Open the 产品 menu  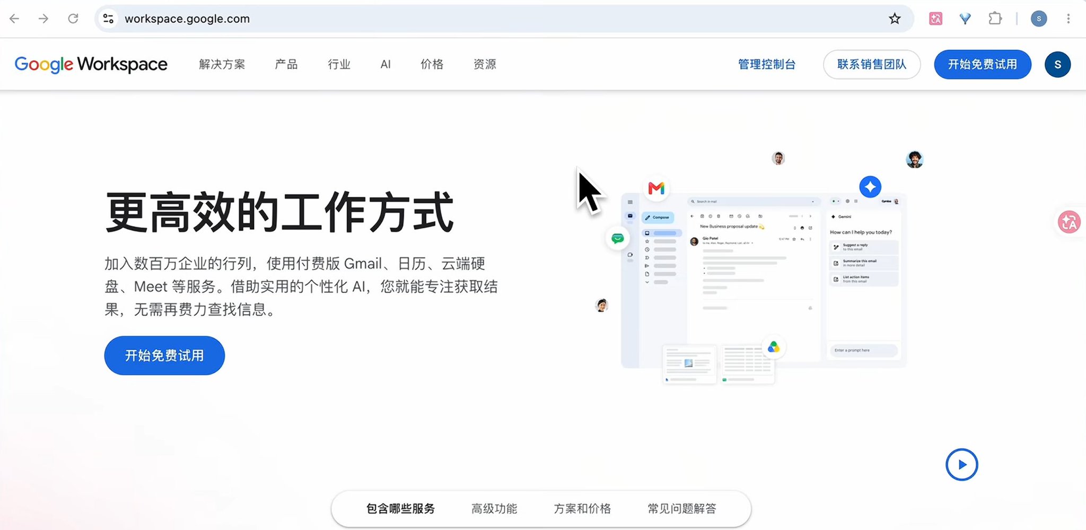tap(286, 64)
